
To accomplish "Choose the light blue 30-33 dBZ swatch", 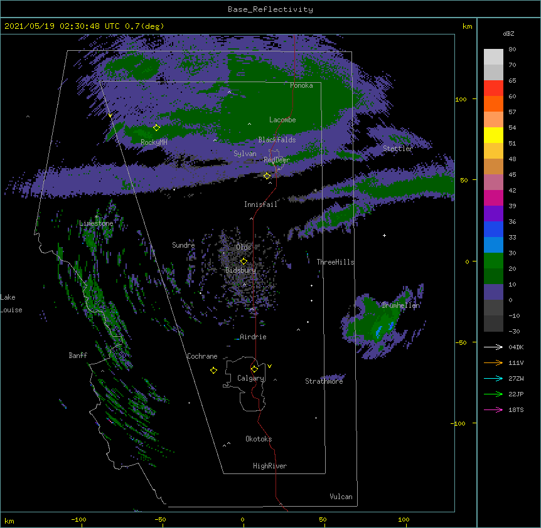I will coord(493,245).
